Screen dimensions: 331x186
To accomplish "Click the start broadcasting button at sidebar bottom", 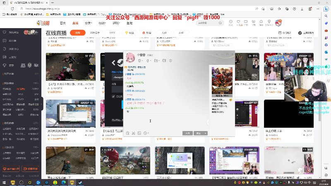I will pyautogui.click(x=30, y=169).
